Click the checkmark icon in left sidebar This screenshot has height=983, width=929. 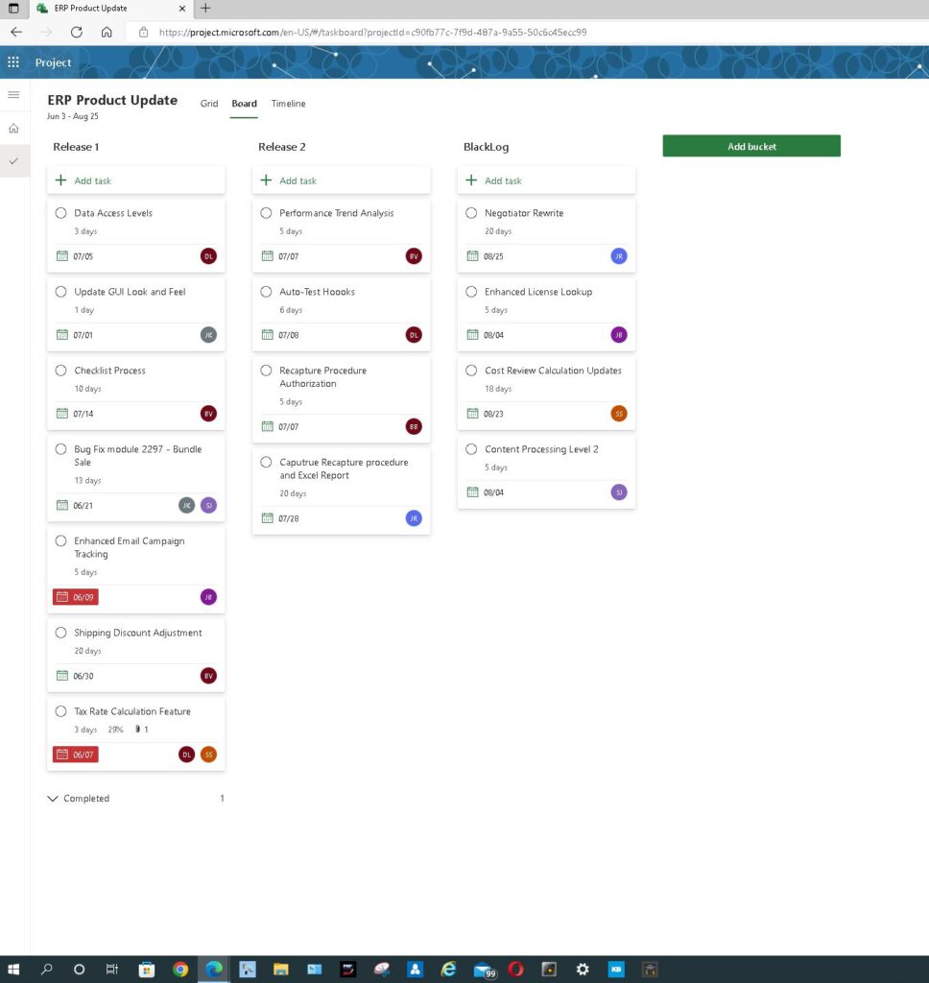pos(13,161)
